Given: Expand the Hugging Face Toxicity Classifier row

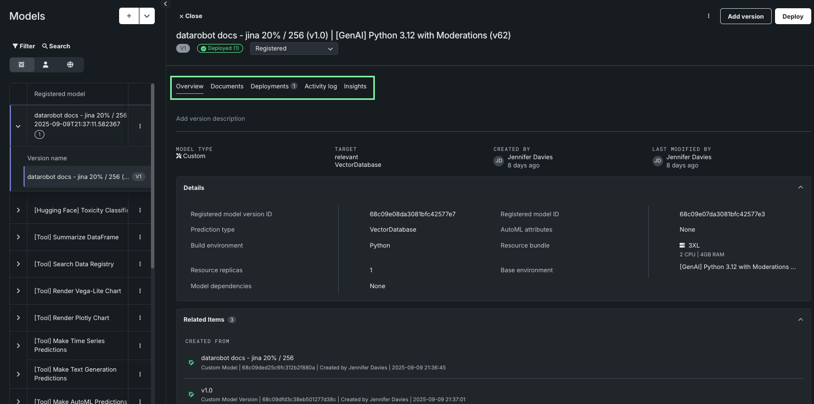Looking at the screenshot, I should pos(18,210).
